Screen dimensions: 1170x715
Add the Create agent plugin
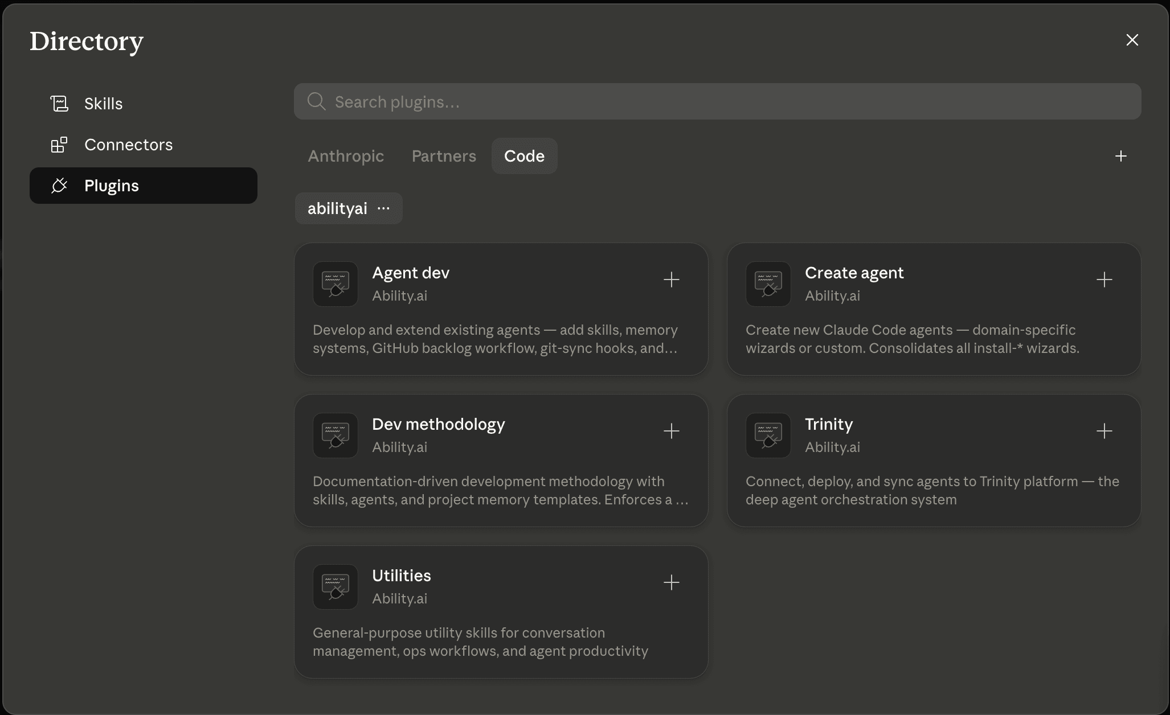click(1104, 280)
